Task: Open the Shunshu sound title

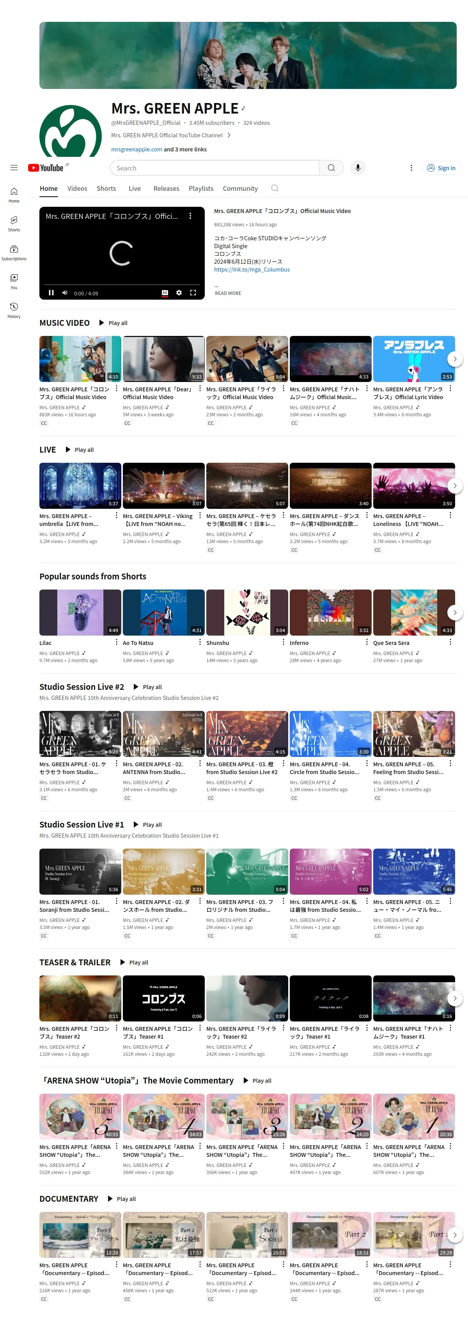Action: pos(218,643)
